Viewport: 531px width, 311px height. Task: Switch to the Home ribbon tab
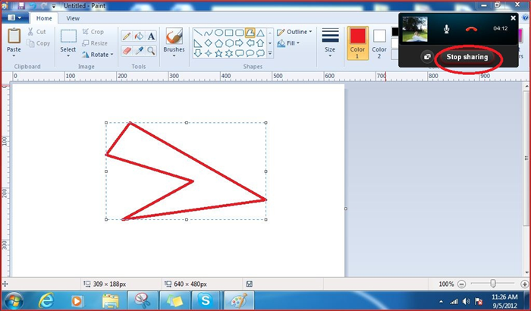pos(44,18)
